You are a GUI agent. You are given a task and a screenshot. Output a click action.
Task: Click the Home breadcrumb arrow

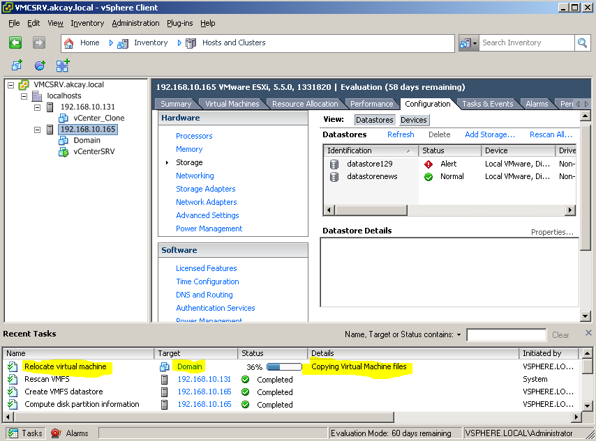coord(110,43)
